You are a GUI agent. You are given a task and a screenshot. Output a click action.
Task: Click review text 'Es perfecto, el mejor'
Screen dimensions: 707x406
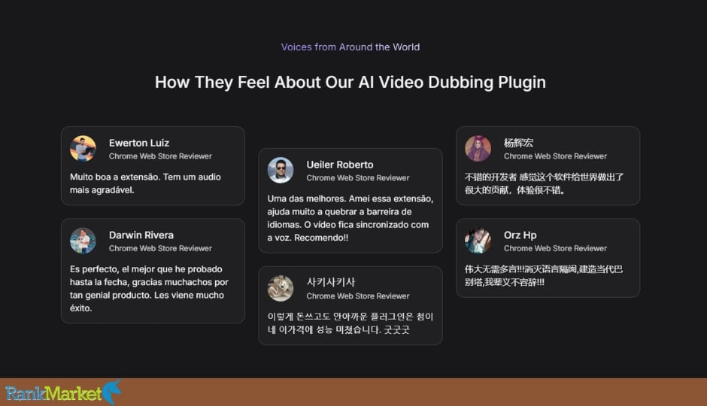click(x=149, y=289)
